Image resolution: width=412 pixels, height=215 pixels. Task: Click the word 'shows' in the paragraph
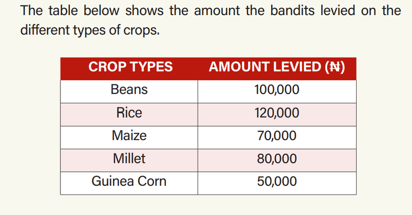click(144, 11)
